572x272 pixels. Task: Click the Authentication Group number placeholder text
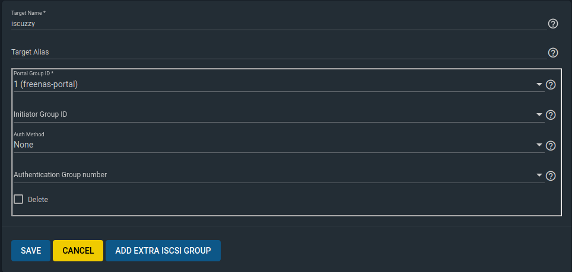(x=61, y=175)
